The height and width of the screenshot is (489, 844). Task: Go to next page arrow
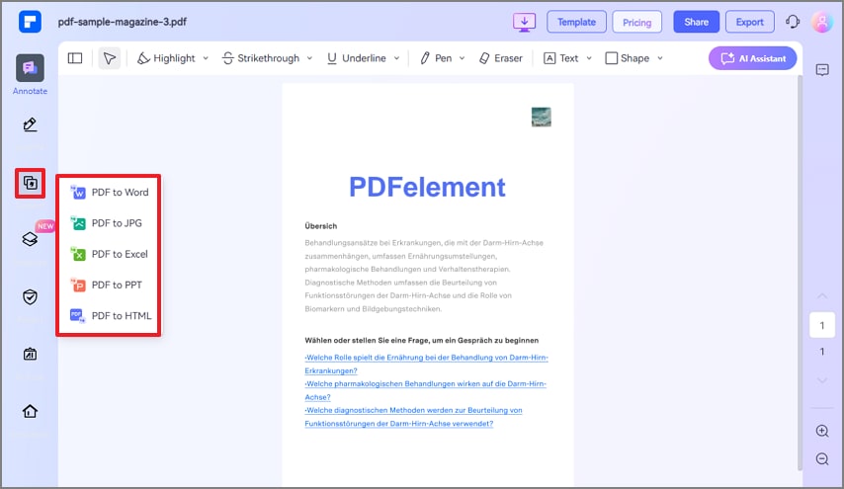pyautogui.click(x=822, y=380)
